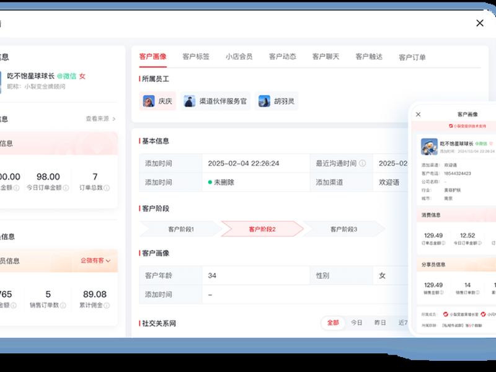Open the 小店会员 tab

coord(239,56)
